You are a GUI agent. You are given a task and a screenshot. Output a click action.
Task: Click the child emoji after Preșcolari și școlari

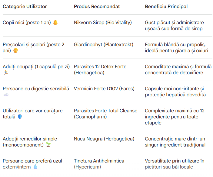[15, 51]
